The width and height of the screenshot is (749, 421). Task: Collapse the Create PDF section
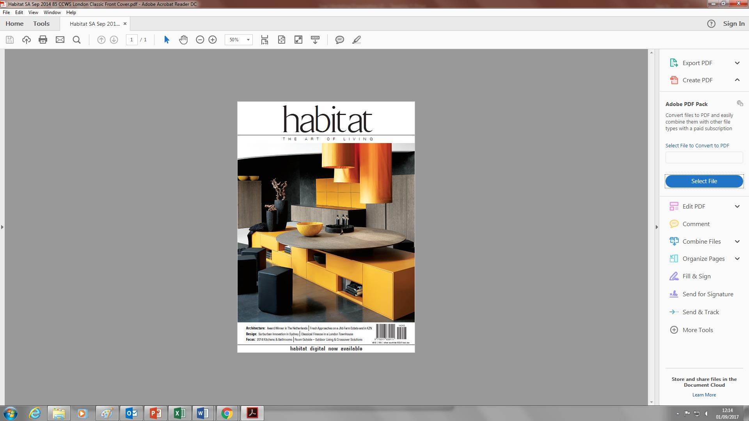pos(737,80)
